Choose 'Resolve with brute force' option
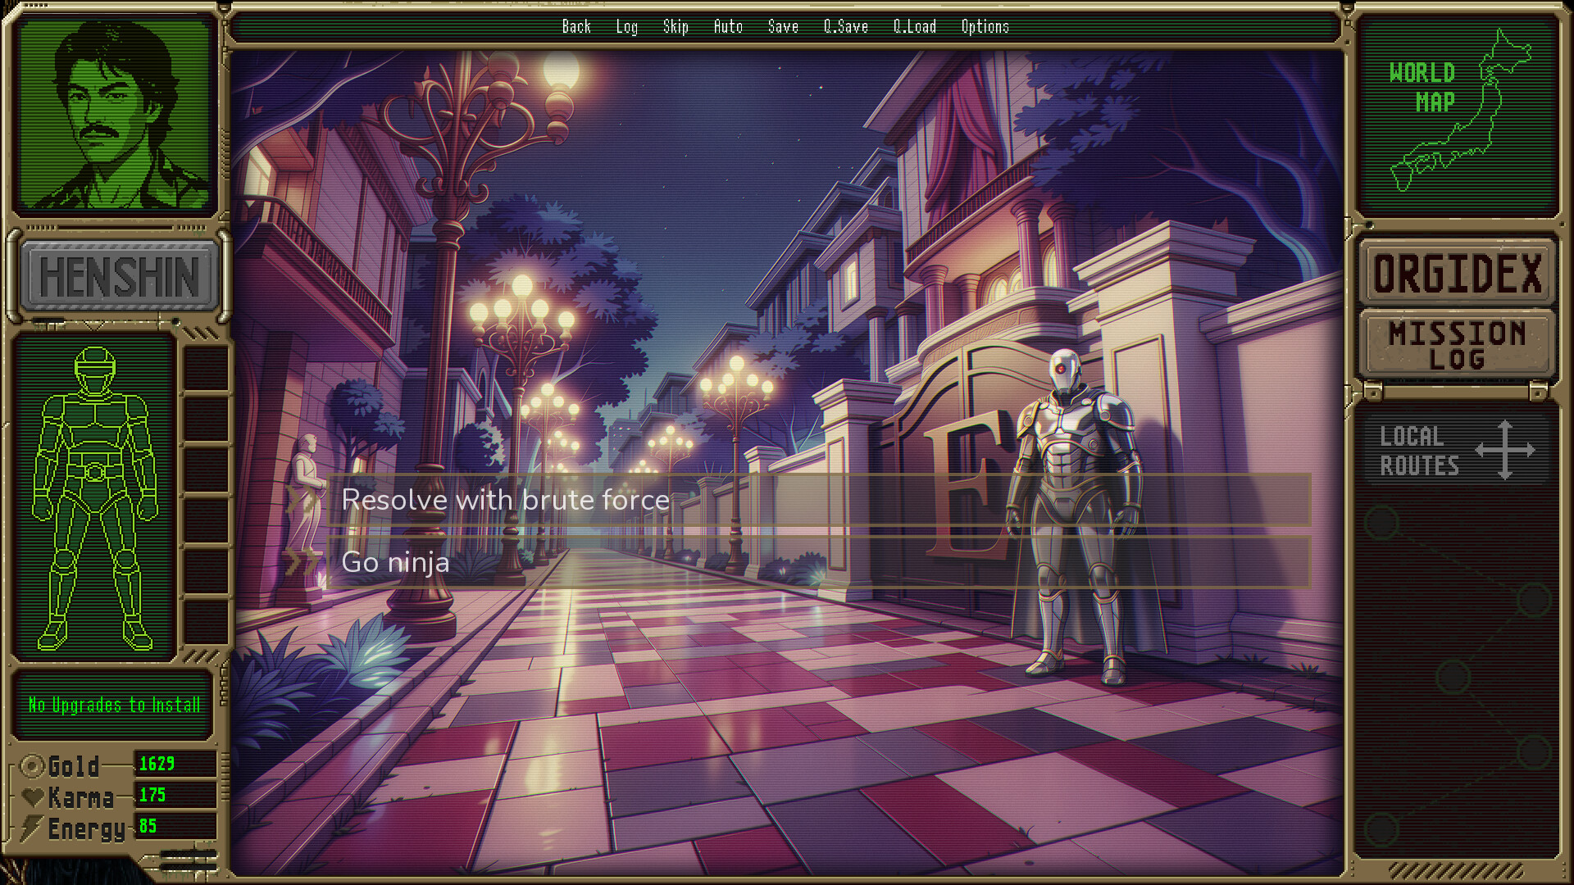 pos(818,500)
